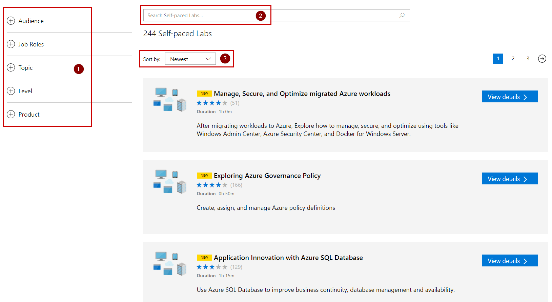Click the Audience filter label
Image resolution: width=552 pixels, height=302 pixels.
pyautogui.click(x=31, y=21)
